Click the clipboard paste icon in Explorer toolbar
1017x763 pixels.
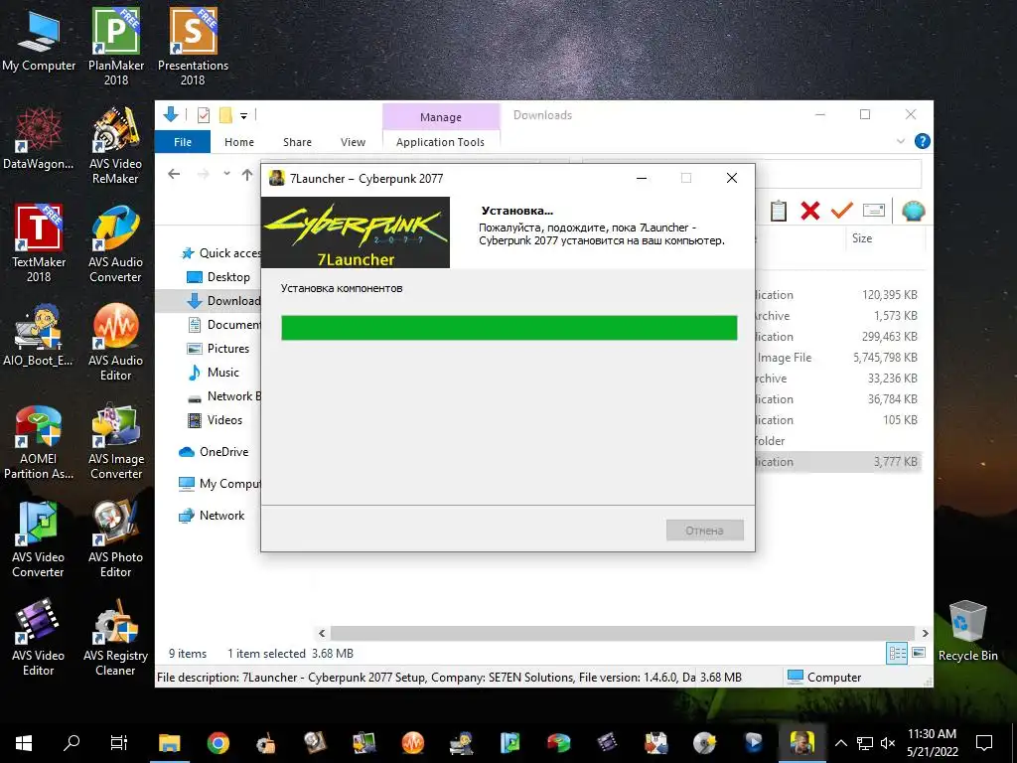coord(779,211)
